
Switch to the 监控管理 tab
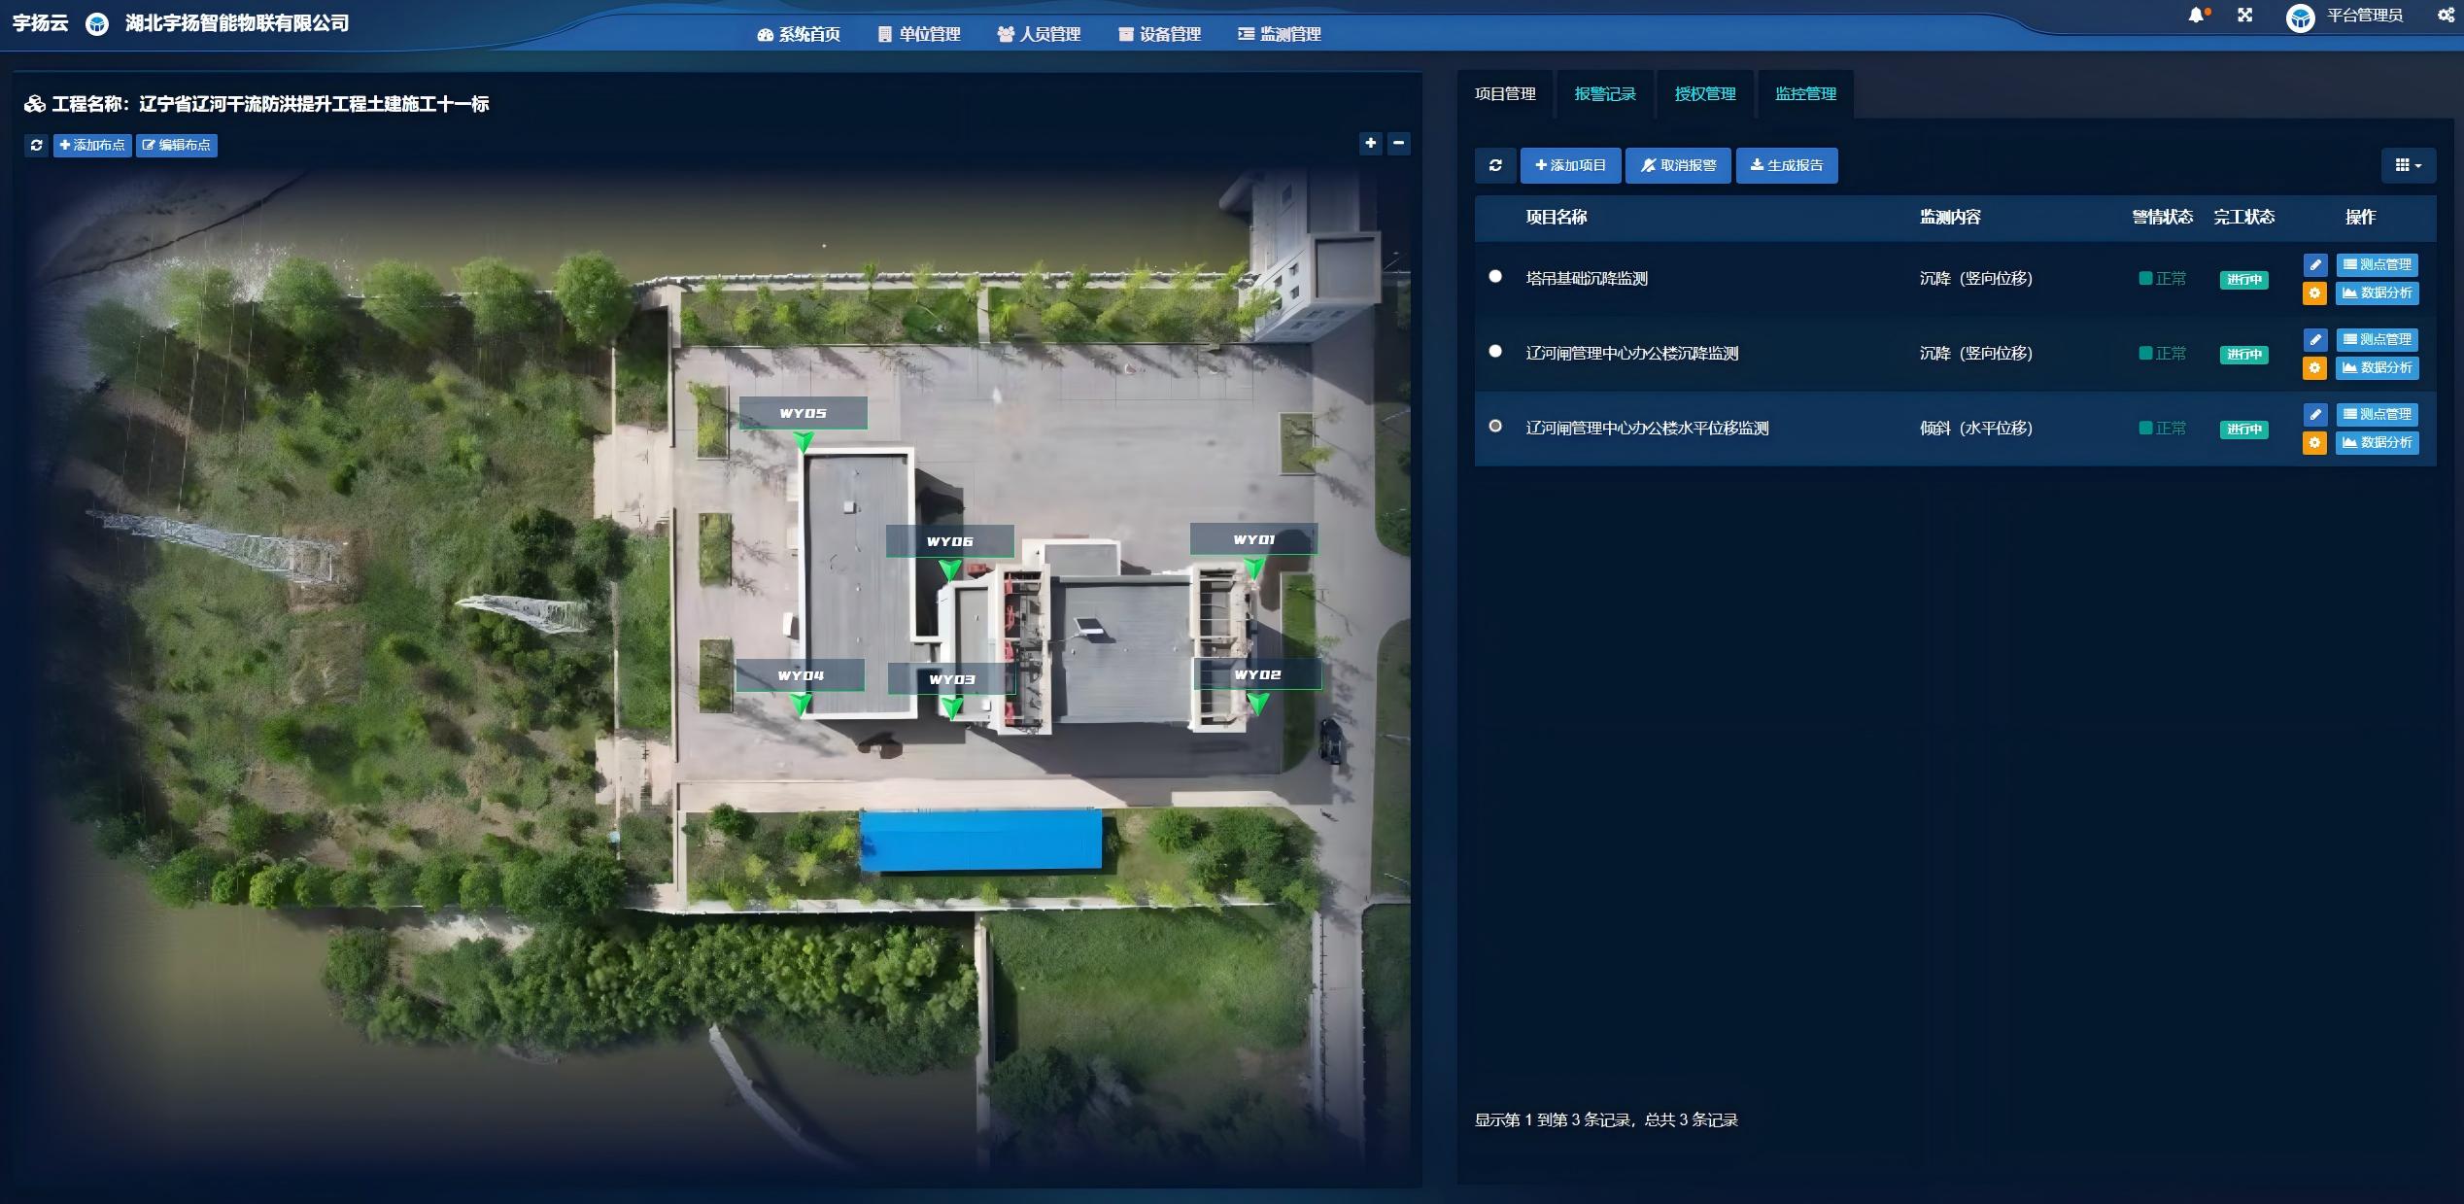click(x=1805, y=94)
